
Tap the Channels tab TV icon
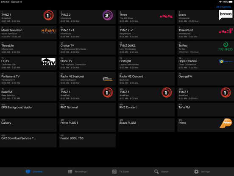click(x=28, y=171)
